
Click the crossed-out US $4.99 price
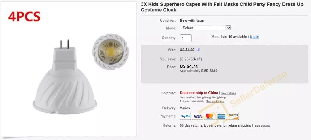point(187,50)
